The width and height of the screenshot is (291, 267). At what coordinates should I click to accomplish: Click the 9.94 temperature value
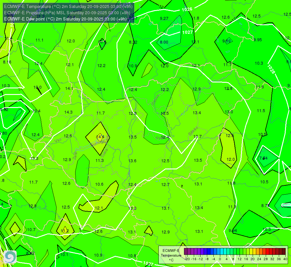click(233, 231)
